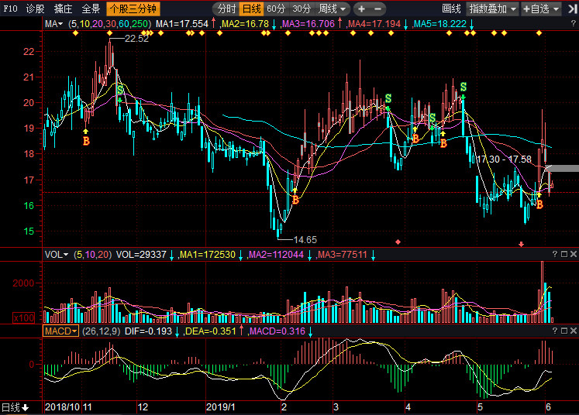Switch to 分时 intraday view
The width and height of the screenshot is (579, 415).
tap(226, 9)
